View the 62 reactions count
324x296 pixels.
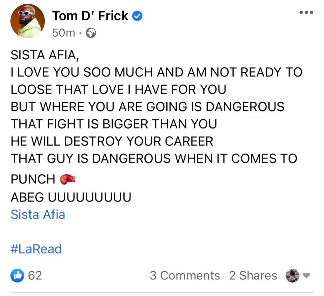35,275
